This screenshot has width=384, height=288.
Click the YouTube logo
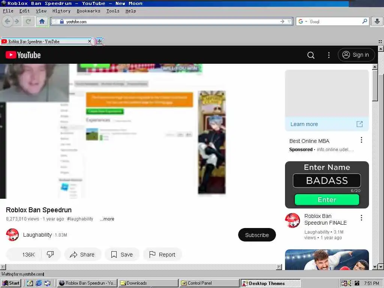[23, 55]
